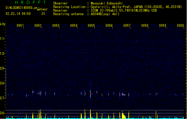Click the A504HB(yagi 4el) antenna text
The image size is (187, 119).
(x=105, y=14)
